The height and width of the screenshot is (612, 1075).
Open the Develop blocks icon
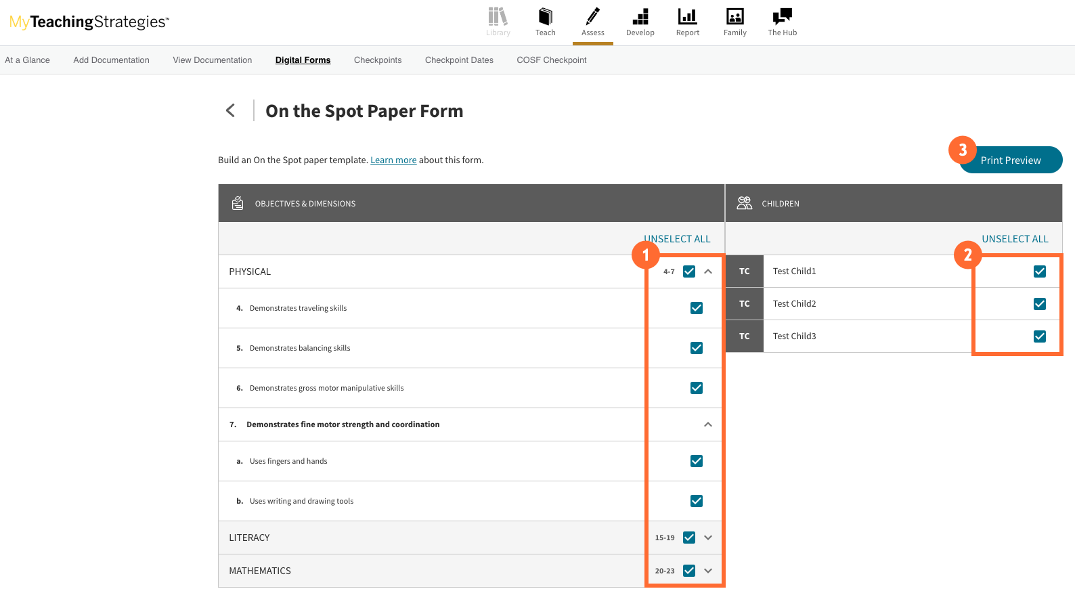(x=640, y=17)
